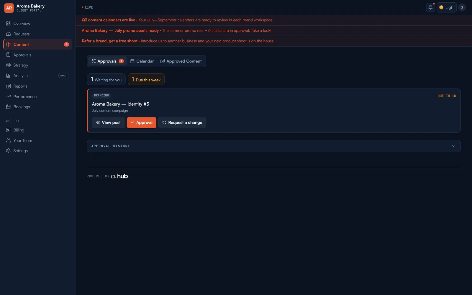Click the refresh icon on Request a change
Image resolution: width=472 pixels, height=295 pixels.
164,123
